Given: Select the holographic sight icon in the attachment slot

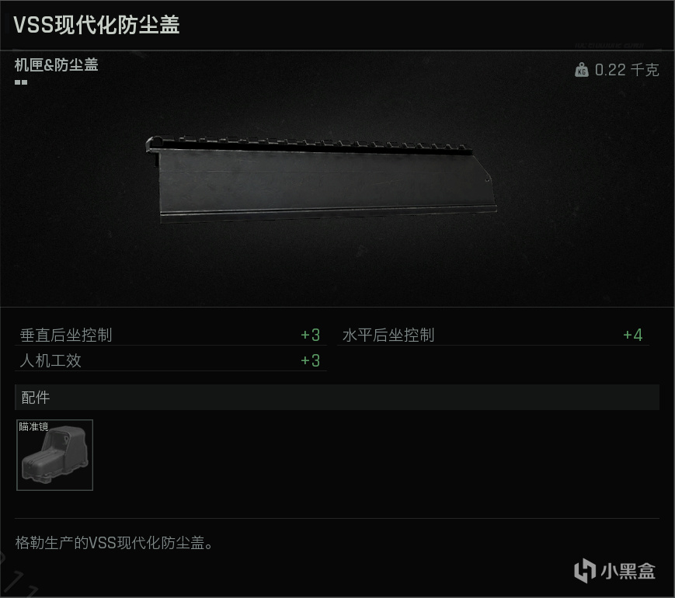Looking at the screenshot, I should (x=54, y=457).
